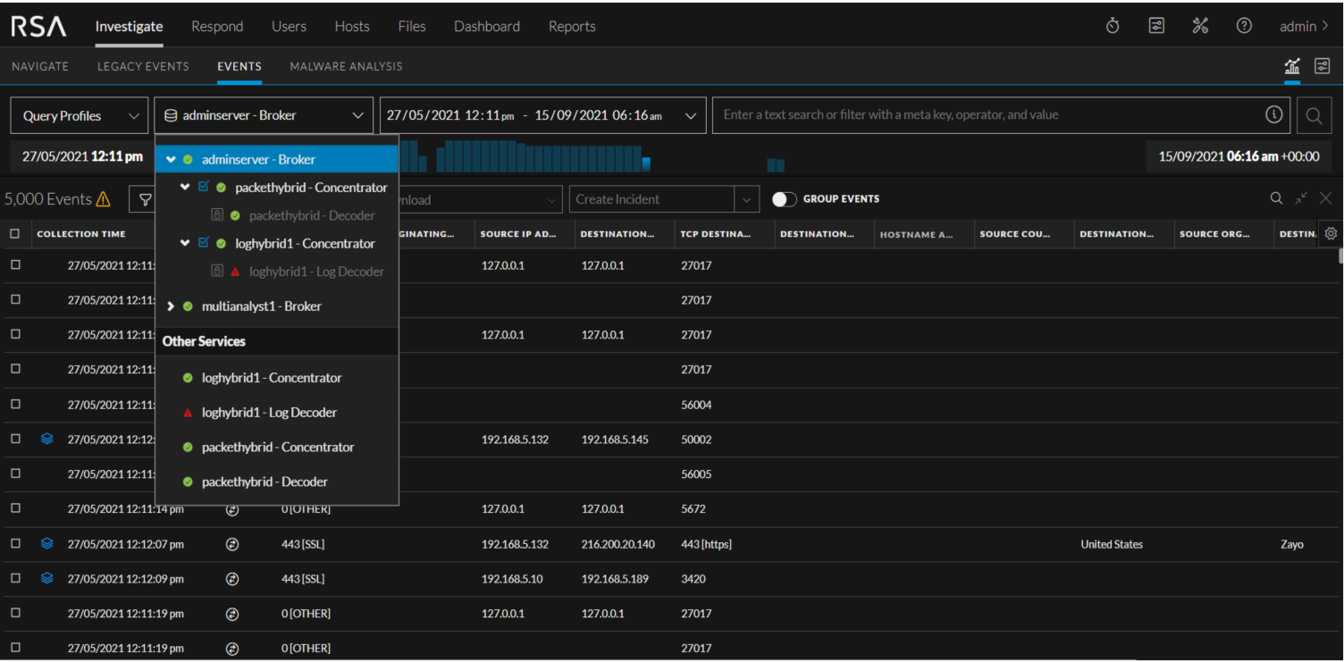This screenshot has width=1344, height=662.
Task: Open the Create Incident dropdown button
Action: [x=746, y=199]
